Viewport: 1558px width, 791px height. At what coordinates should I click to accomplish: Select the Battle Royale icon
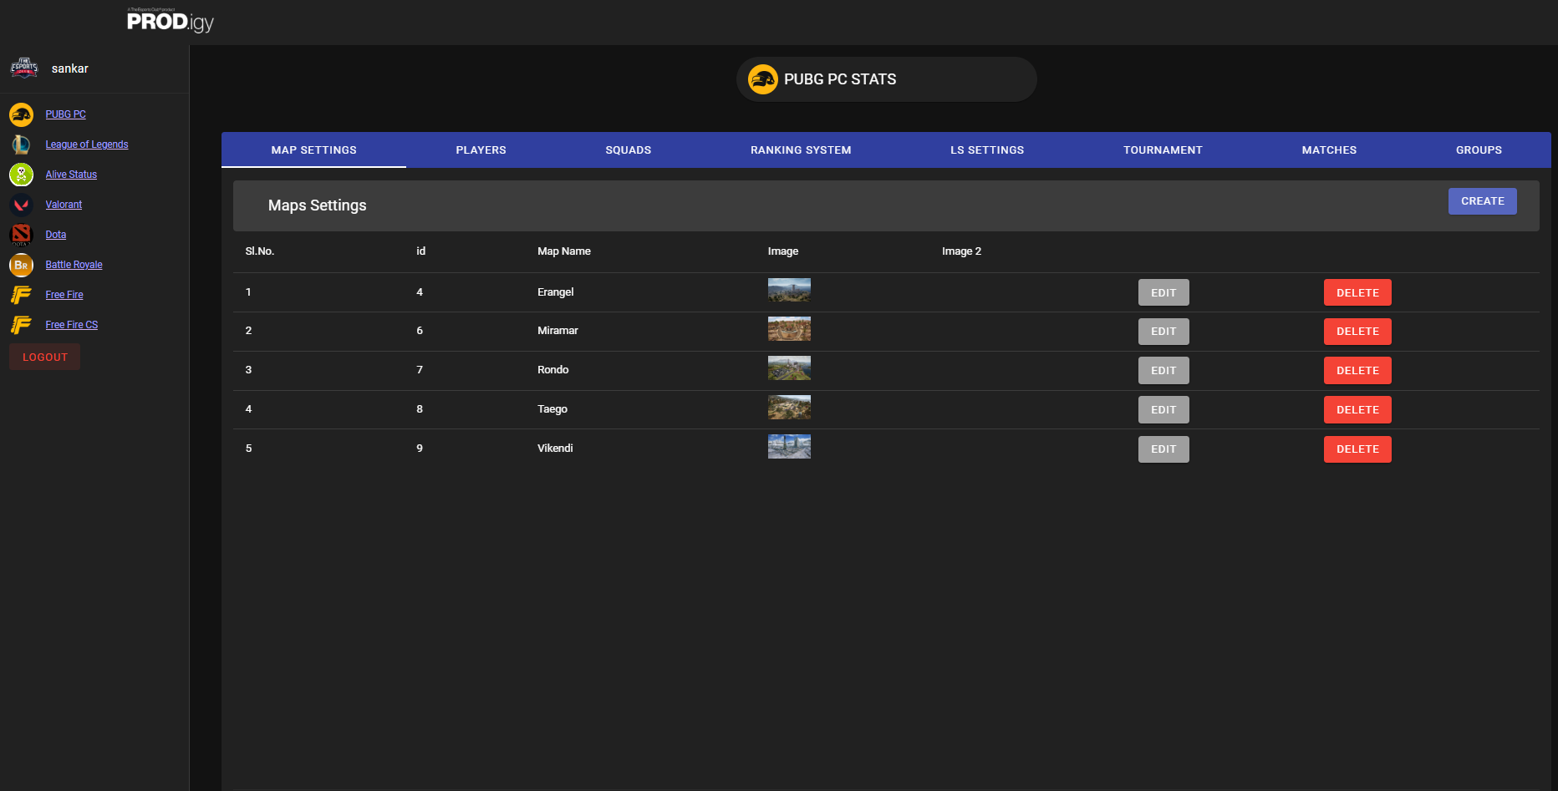pos(21,265)
